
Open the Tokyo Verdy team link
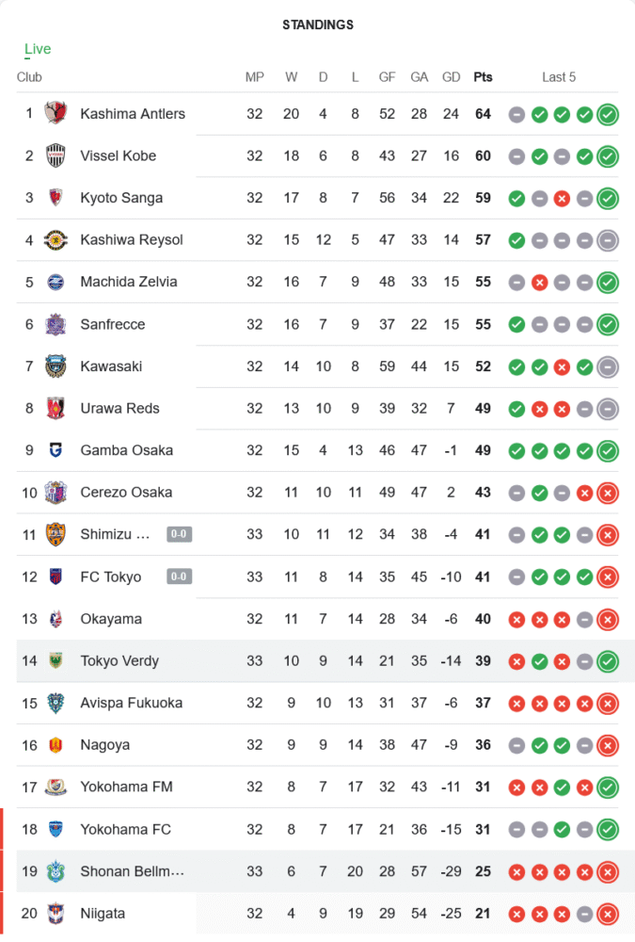(x=119, y=661)
